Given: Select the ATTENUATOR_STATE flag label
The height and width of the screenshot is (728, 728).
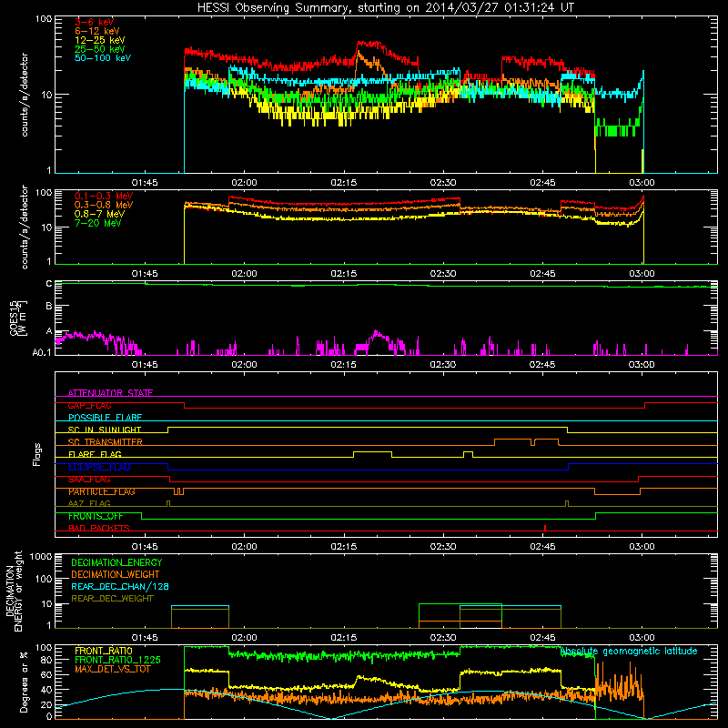Looking at the screenshot, I should tap(110, 393).
